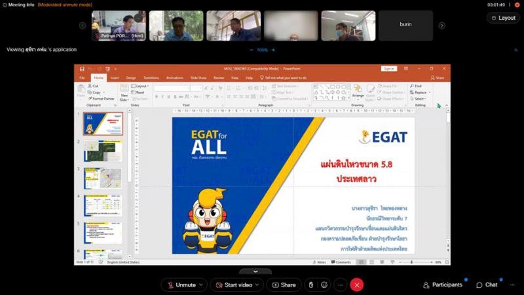Click Reset in the Slides group
Screen dimensions: 524x295
click(138, 92)
